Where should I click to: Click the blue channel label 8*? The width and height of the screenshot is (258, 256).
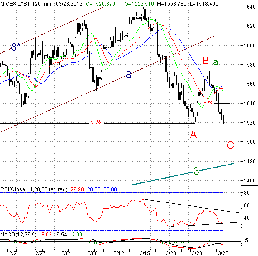pos(16,47)
